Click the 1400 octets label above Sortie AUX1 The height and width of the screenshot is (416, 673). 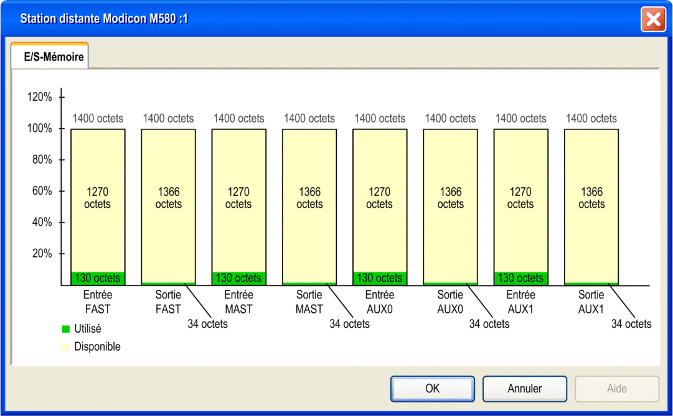pos(591,118)
